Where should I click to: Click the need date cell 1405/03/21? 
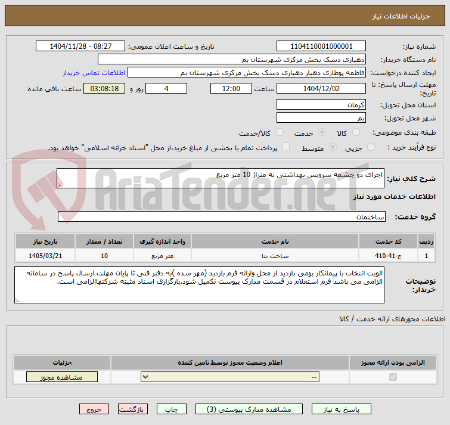[x=45, y=256]
